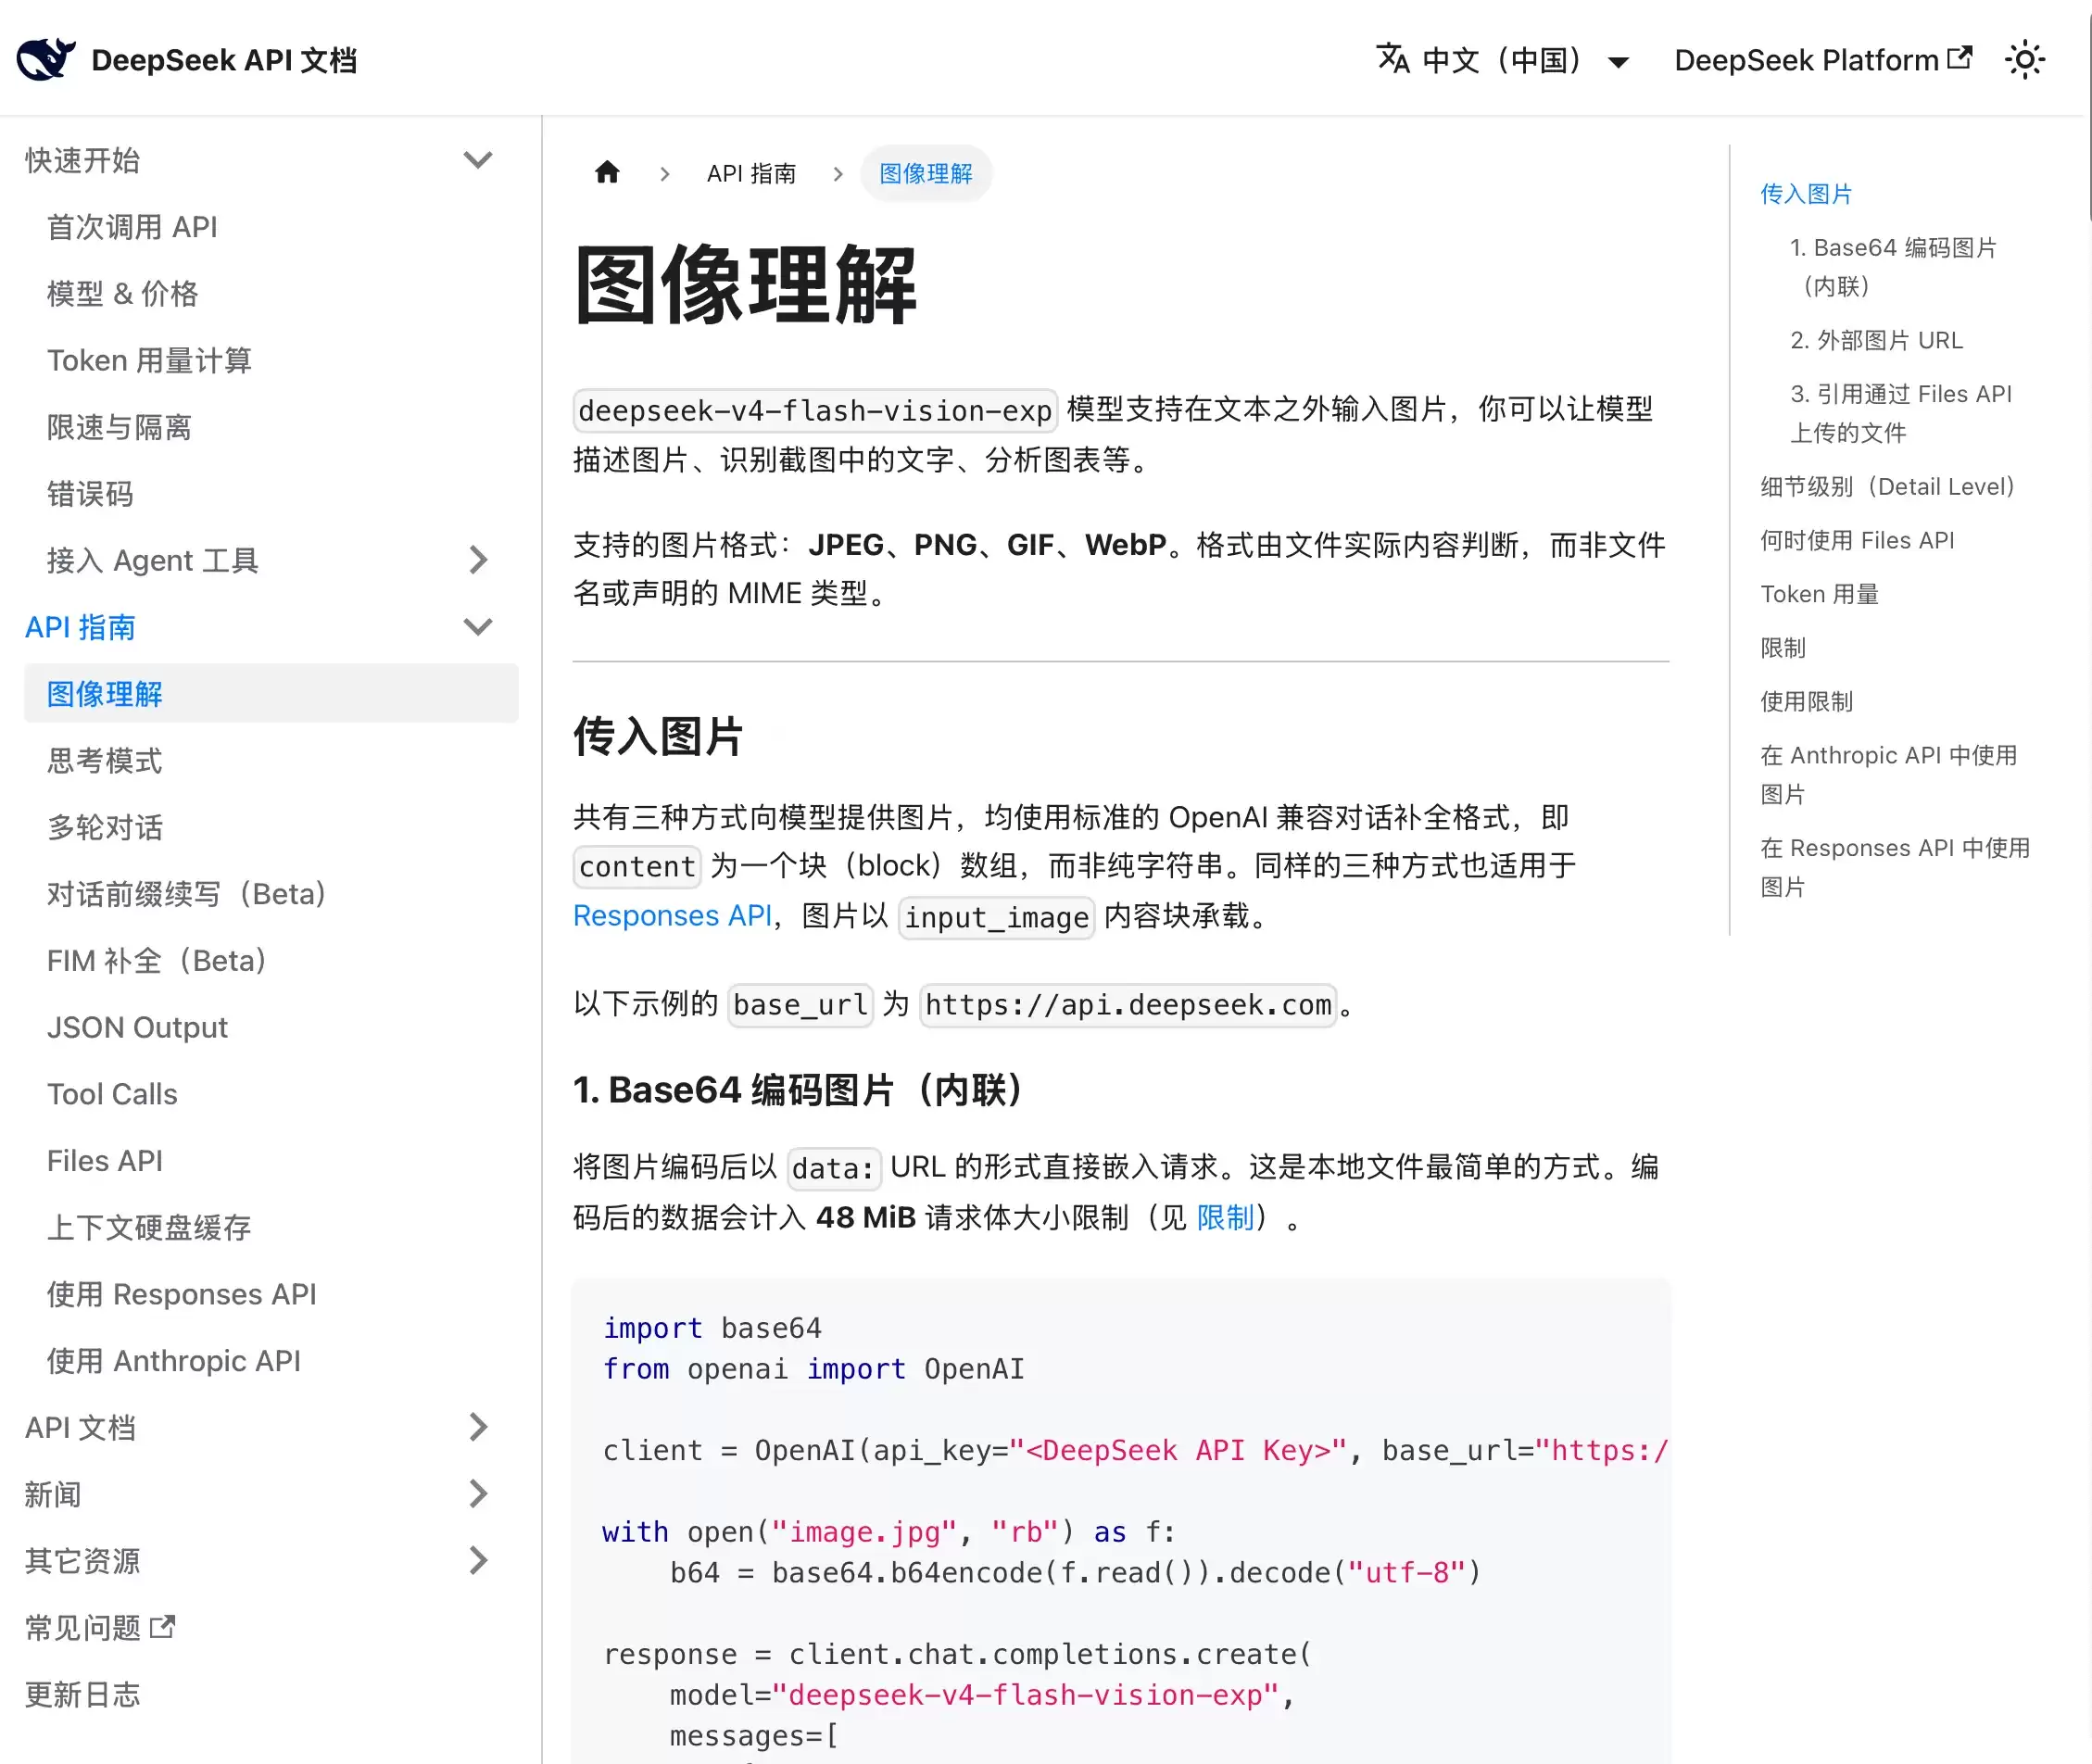Jump to 限制 in table of contents
This screenshot has width=2092, height=1764.
click(1783, 647)
